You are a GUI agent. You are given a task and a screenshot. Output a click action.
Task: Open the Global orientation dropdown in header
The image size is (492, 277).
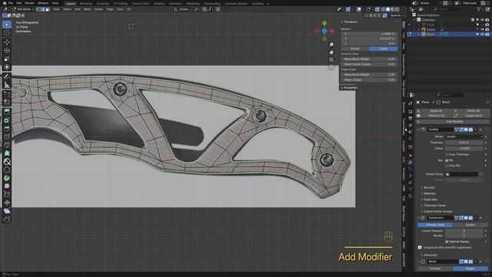point(183,9)
